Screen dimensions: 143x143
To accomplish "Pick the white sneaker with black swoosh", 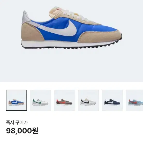I will point(88,100).
